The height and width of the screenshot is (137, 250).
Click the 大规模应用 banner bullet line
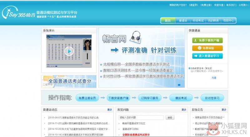point(137,64)
